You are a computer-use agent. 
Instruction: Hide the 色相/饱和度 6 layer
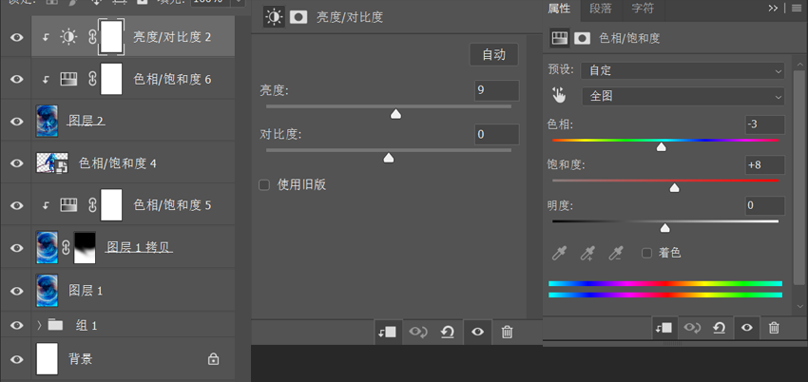[x=17, y=79]
